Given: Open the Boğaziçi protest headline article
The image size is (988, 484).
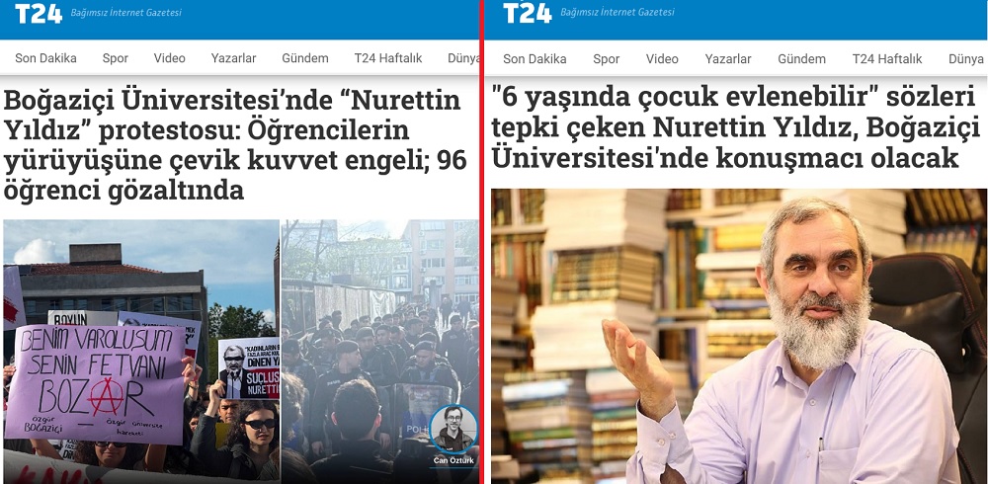Looking at the screenshot, I should [236, 145].
